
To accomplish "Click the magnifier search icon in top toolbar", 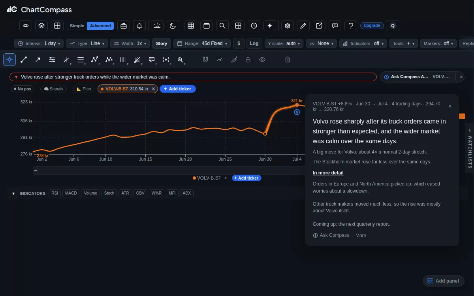I will click(x=222, y=26).
